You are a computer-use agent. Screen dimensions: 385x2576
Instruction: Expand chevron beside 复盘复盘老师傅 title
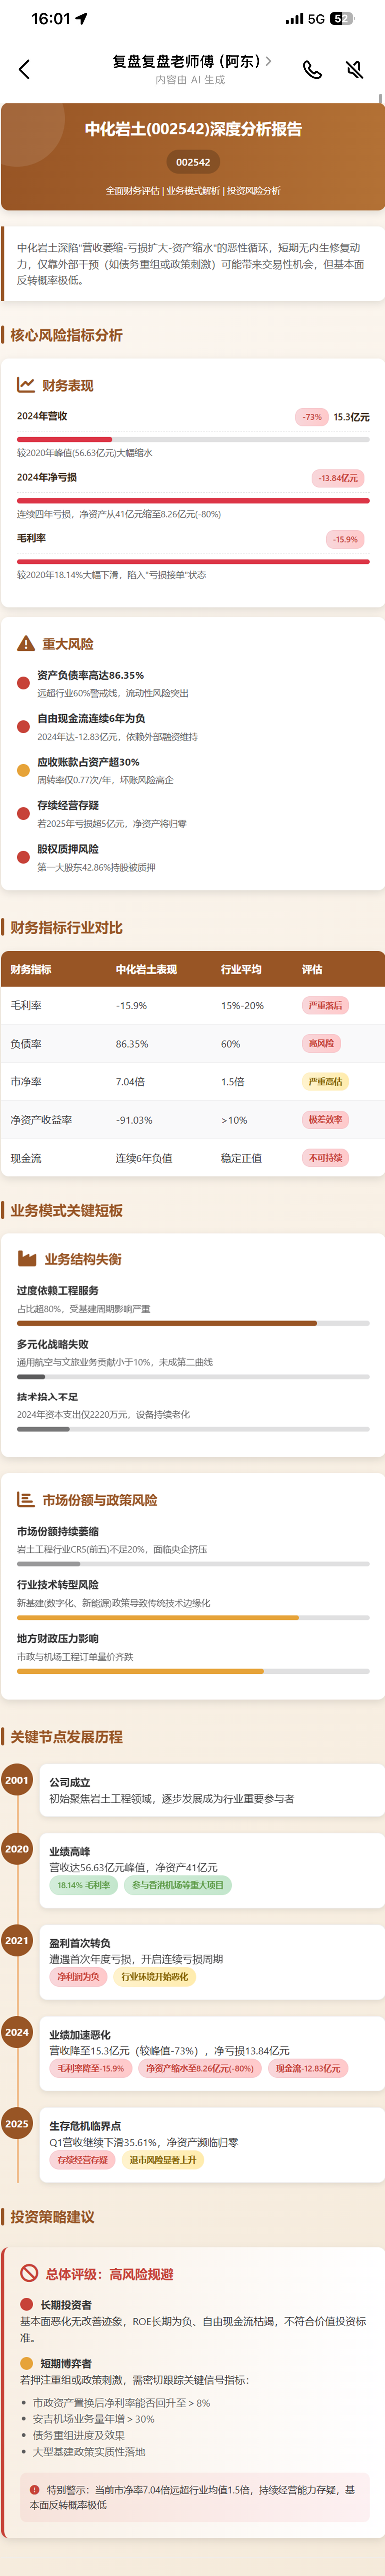click(267, 61)
